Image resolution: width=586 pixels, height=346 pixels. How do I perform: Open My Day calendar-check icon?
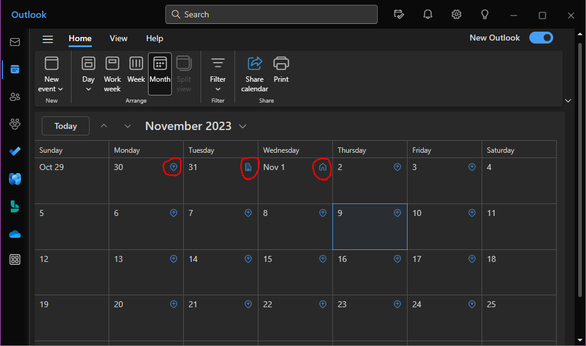point(399,14)
